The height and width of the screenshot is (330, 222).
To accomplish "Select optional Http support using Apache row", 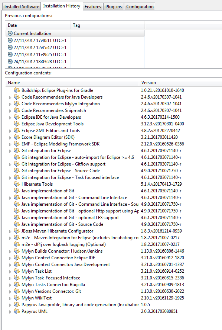I will pyautogui.click(x=114, y=211).
